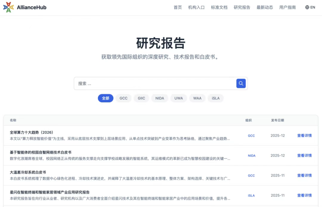Filter reports by iSLA organization
322x207 pixels.
coord(215,98)
